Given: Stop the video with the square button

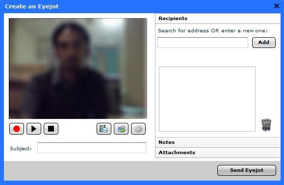Looking at the screenshot, I should [x=51, y=129].
